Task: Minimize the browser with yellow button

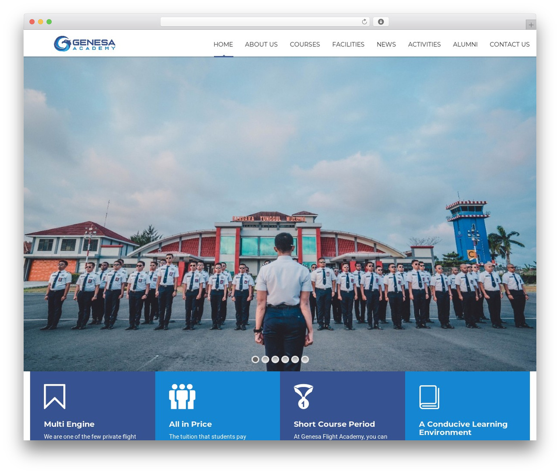Action: [40, 22]
